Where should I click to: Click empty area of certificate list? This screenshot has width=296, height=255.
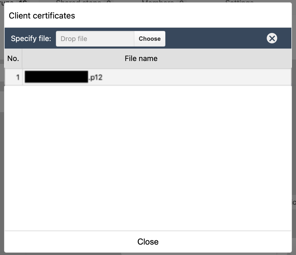[148, 156]
